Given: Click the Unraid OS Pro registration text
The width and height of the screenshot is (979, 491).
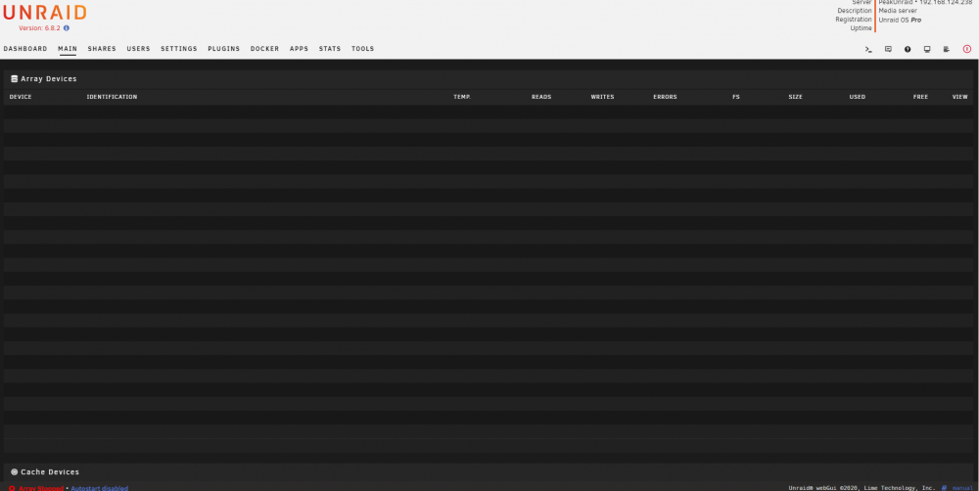Looking at the screenshot, I should tap(900, 20).
